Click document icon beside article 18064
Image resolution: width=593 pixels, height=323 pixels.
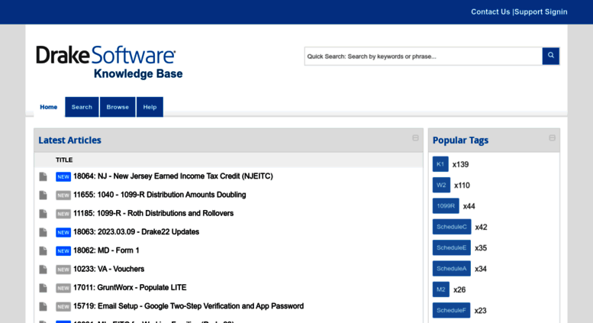click(43, 176)
